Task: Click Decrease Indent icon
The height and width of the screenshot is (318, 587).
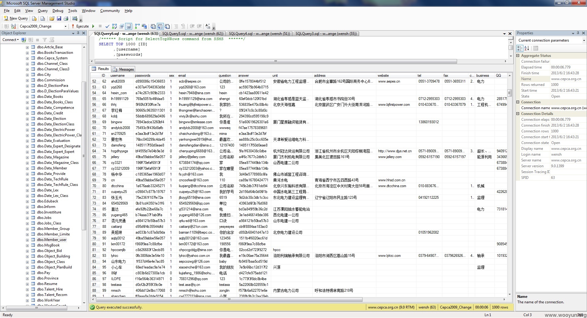Action: tap(192, 26)
